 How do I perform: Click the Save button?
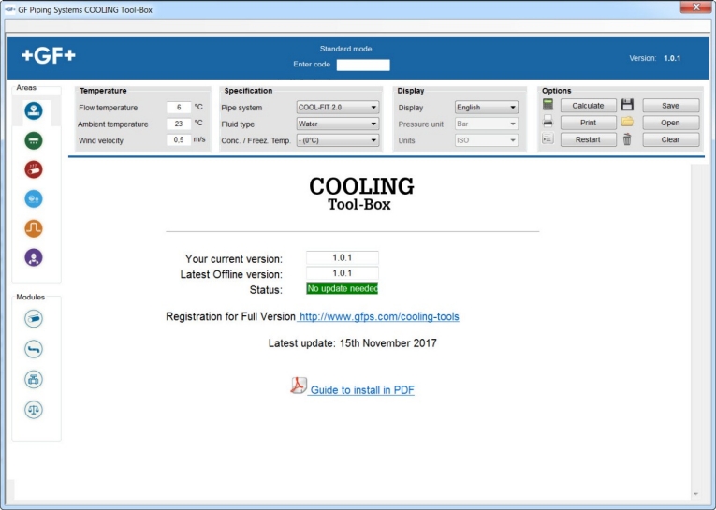click(x=671, y=106)
